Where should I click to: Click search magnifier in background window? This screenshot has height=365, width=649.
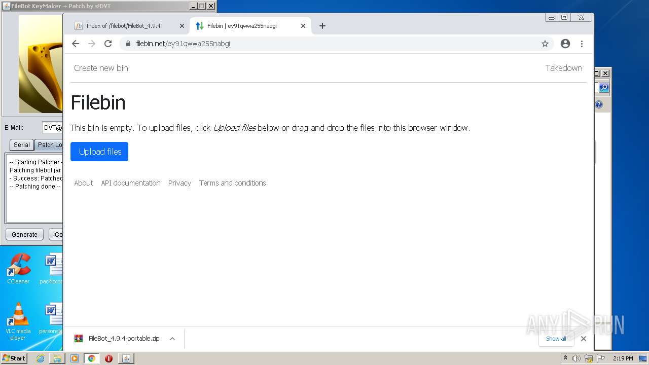click(x=603, y=88)
